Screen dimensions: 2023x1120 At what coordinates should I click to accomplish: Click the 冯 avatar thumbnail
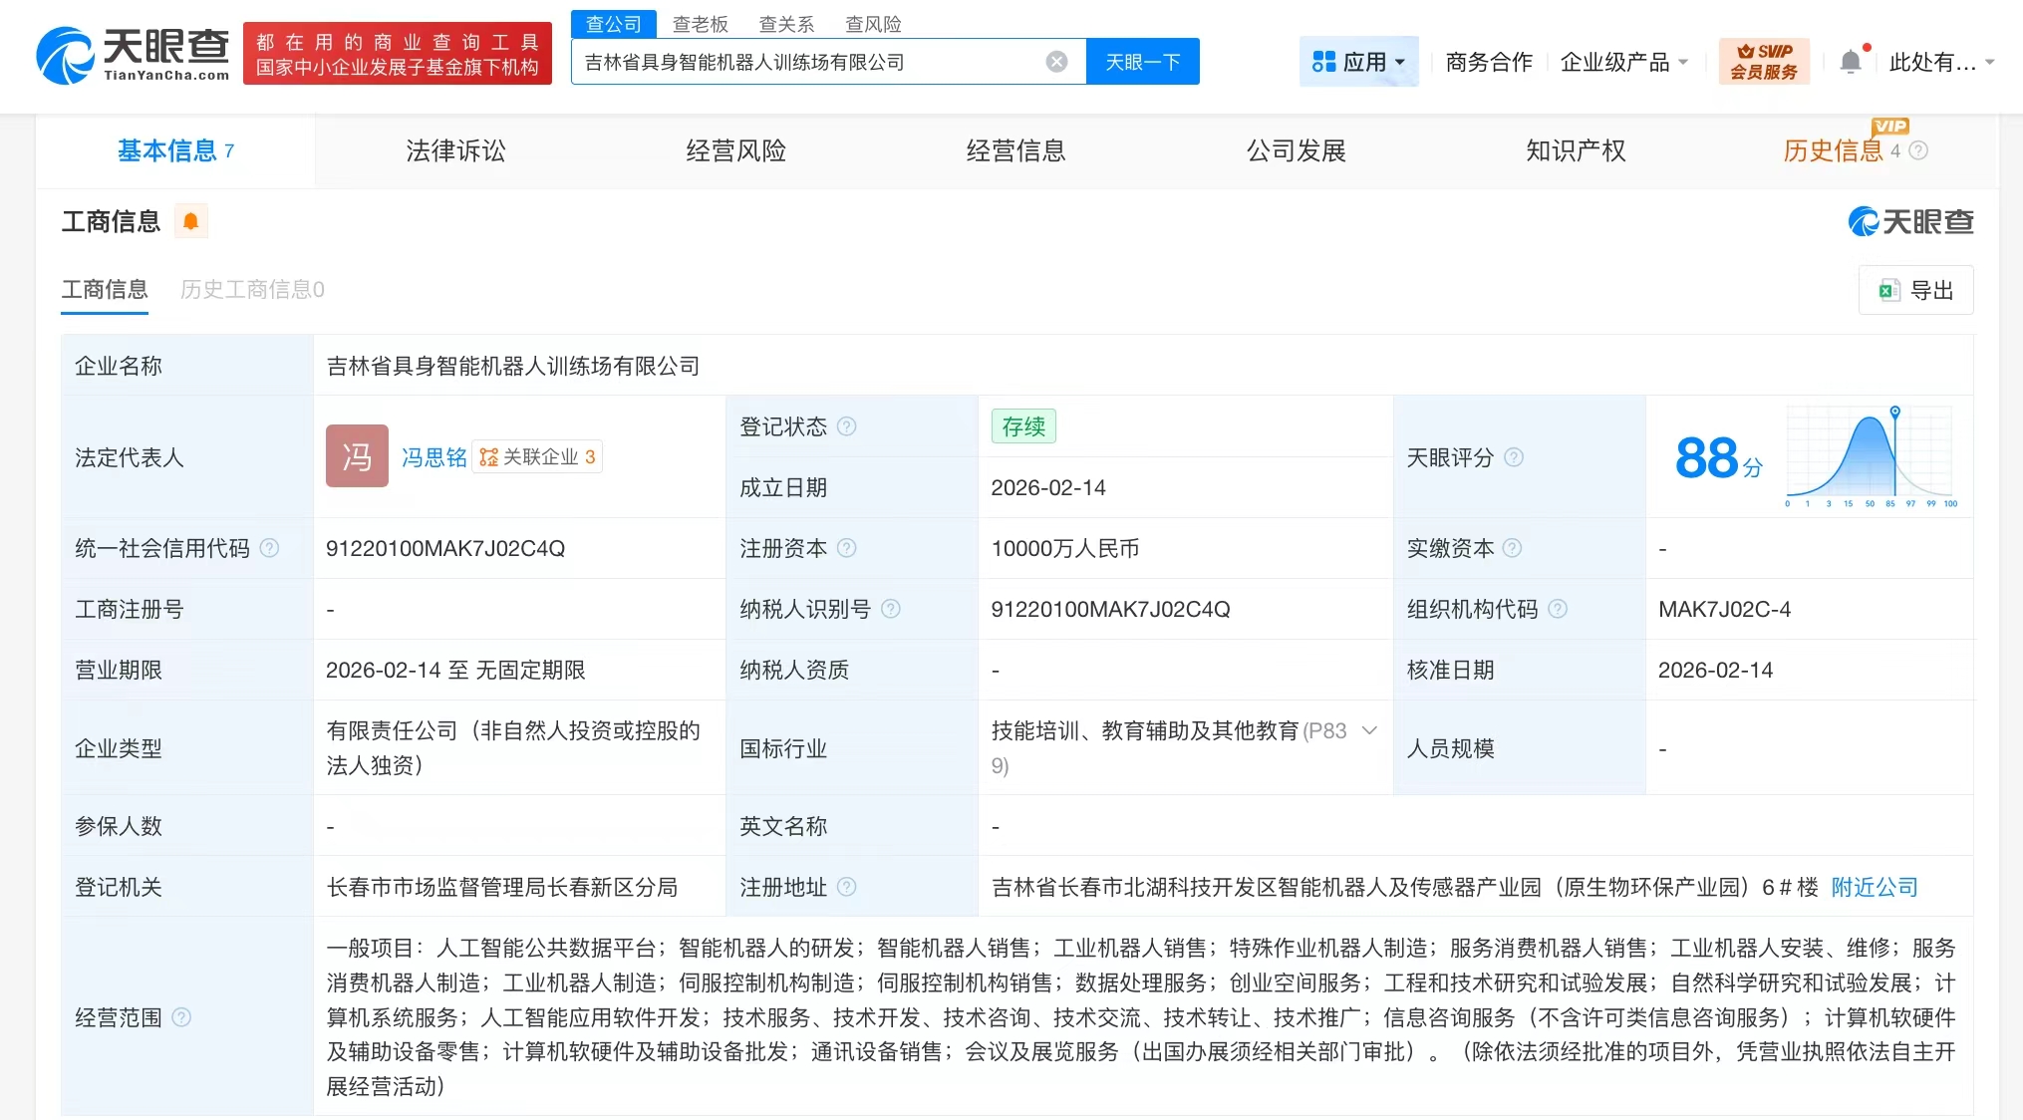pyautogui.click(x=357, y=456)
